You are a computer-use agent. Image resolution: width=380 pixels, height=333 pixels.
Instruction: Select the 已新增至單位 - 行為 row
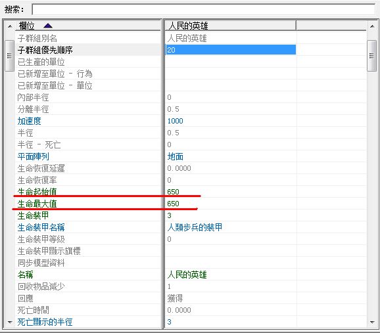click(87, 74)
